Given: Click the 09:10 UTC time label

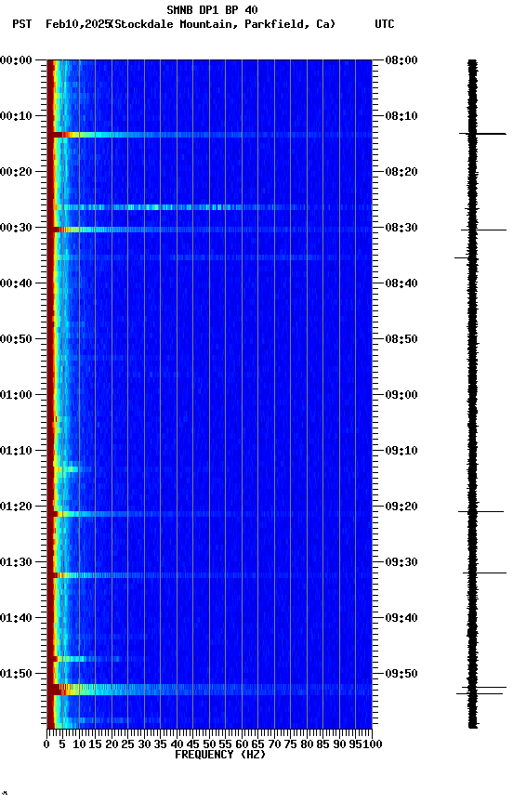Looking at the screenshot, I should coord(401,451).
